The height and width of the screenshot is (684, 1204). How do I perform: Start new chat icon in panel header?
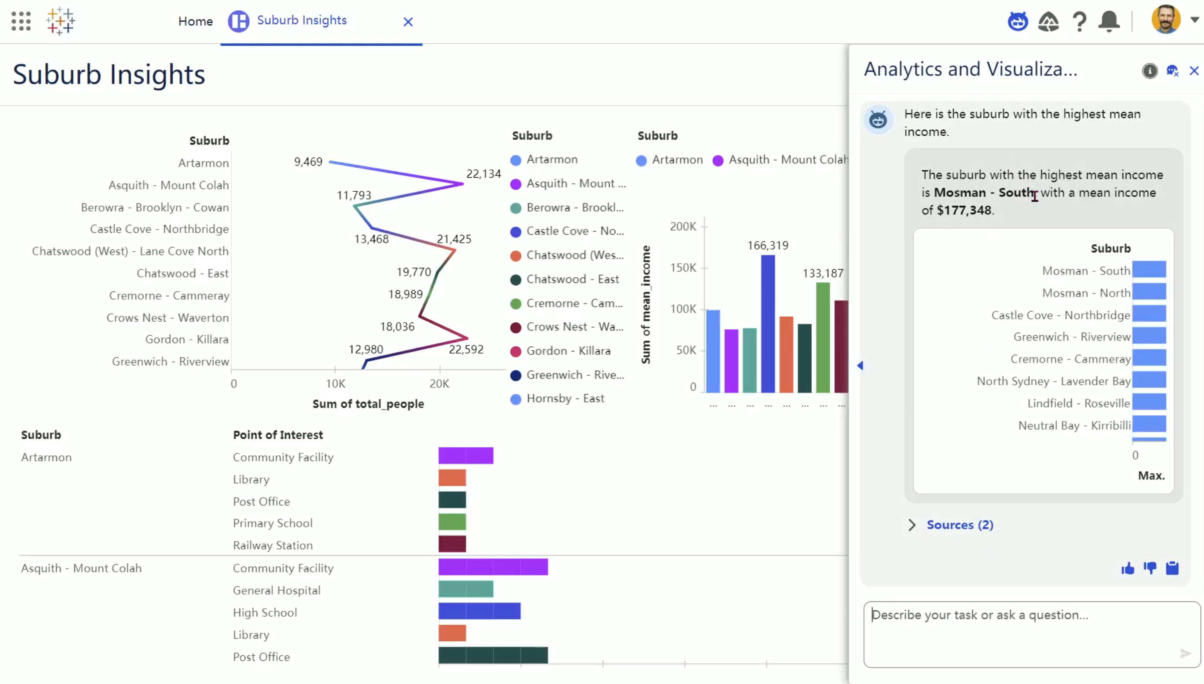[x=1172, y=71]
